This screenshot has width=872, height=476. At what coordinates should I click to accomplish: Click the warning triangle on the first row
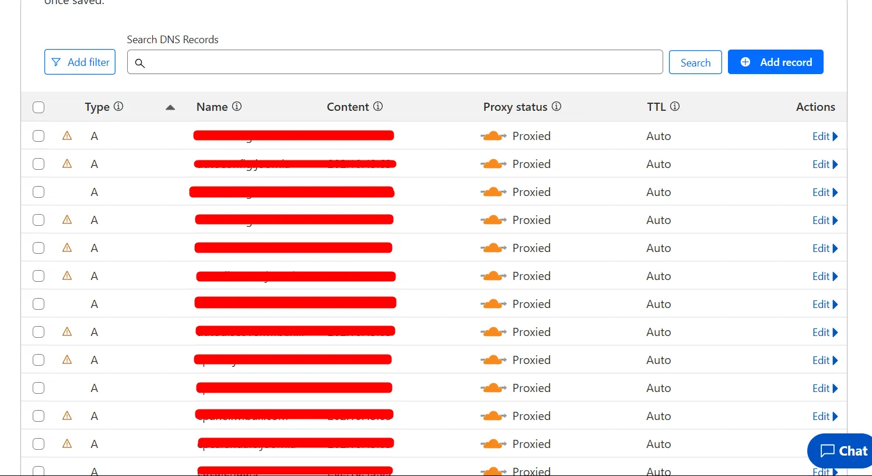tap(67, 136)
